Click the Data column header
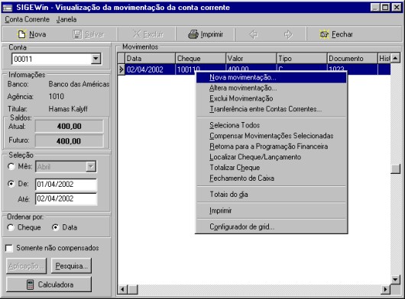The height and width of the screenshot is (299, 405). [x=150, y=59]
